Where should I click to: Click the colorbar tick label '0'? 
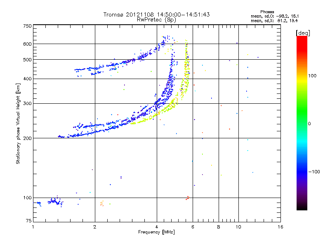[309, 123]
